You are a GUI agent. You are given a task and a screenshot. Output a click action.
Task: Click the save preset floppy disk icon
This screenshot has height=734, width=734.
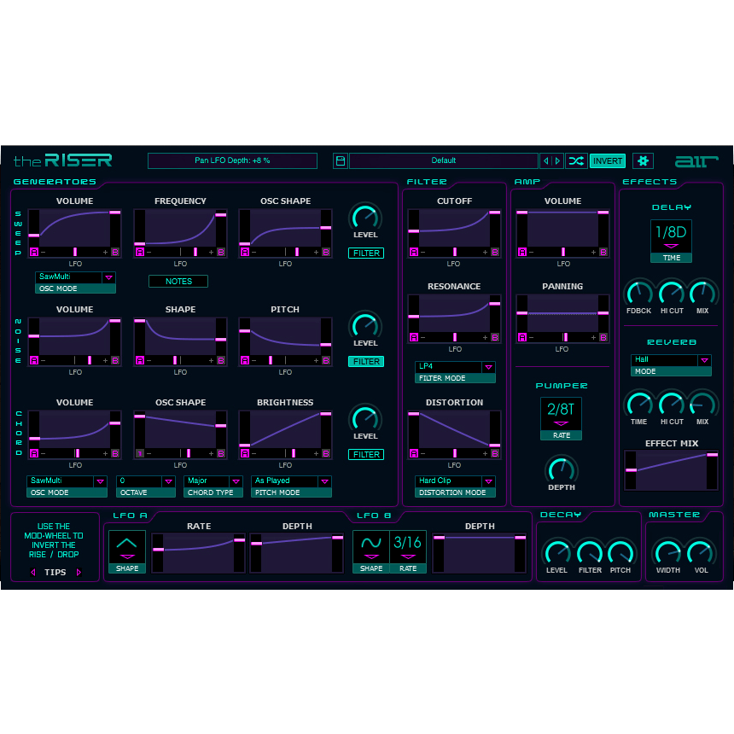click(x=340, y=160)
